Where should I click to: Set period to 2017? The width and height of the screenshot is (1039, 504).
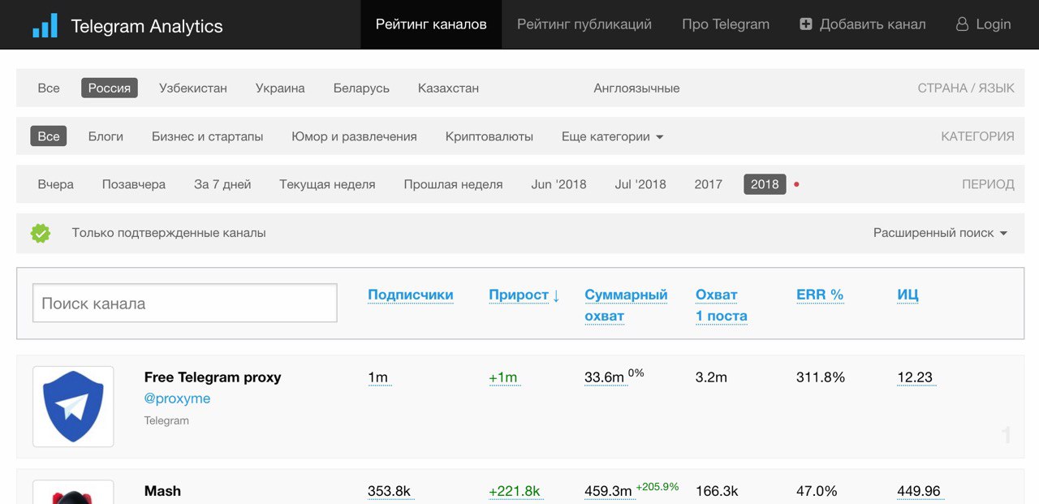tap(708, 184)
